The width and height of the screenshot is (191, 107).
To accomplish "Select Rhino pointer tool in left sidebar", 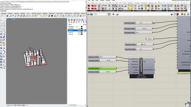I will (1, 20).
